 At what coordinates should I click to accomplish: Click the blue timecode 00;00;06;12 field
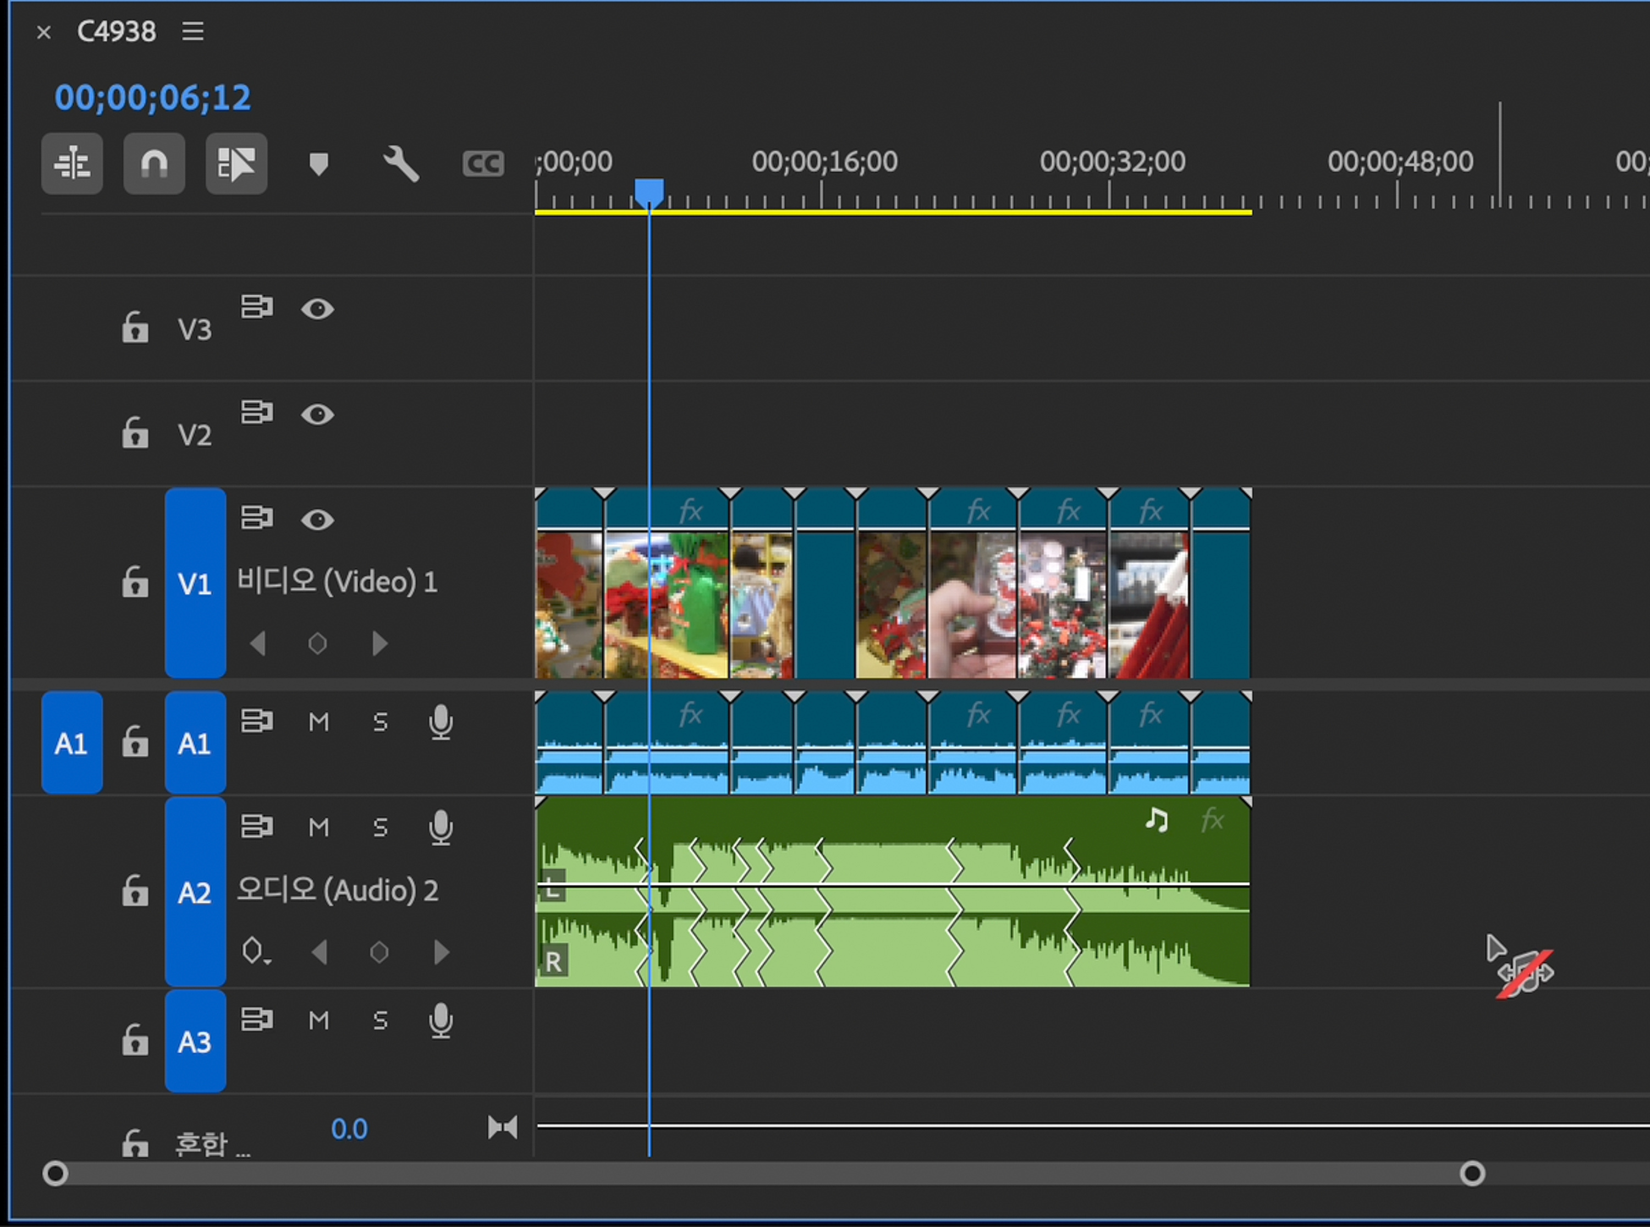click(153, 97)
